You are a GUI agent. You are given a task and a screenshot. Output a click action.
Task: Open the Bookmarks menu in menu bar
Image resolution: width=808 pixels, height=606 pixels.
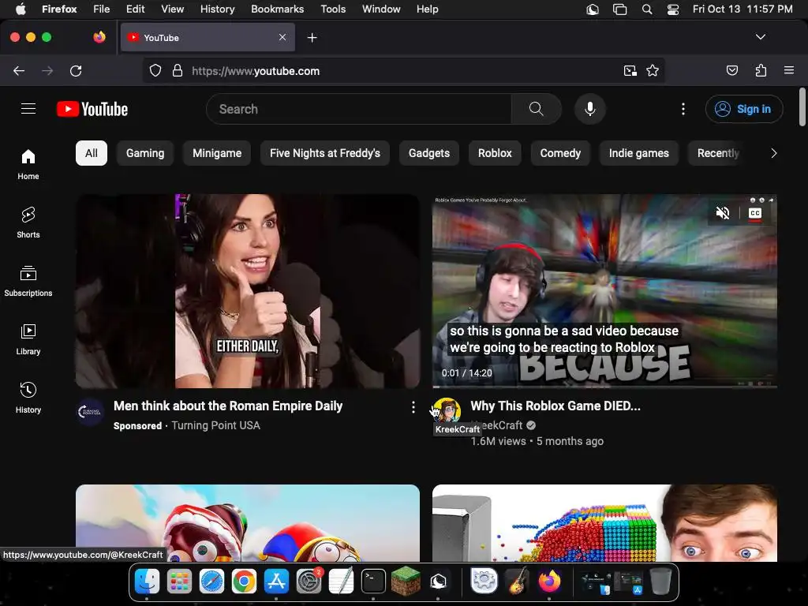[x=277, y=9]
